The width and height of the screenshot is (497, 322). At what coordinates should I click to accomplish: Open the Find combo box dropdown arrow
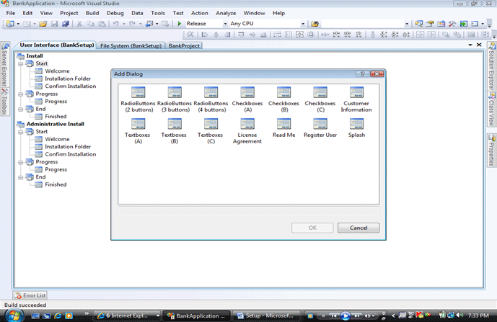tap(407, 24)
